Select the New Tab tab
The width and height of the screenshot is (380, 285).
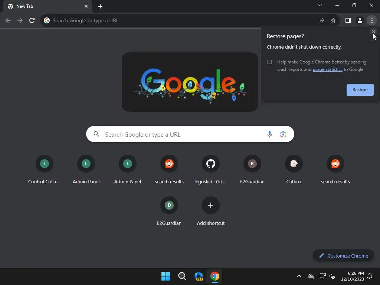47,6
